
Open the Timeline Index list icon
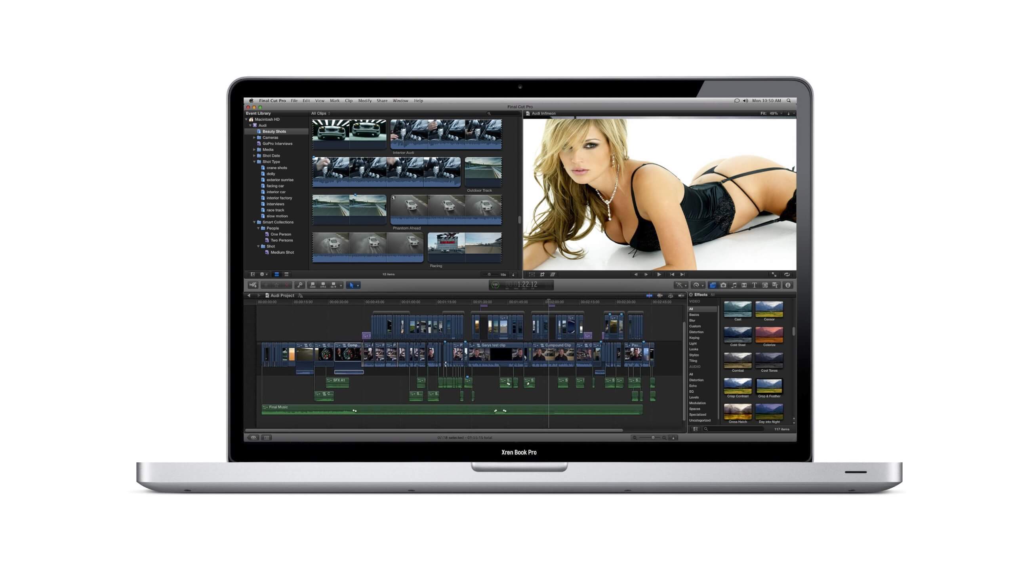pyautogui.click(x=267, y=437)
